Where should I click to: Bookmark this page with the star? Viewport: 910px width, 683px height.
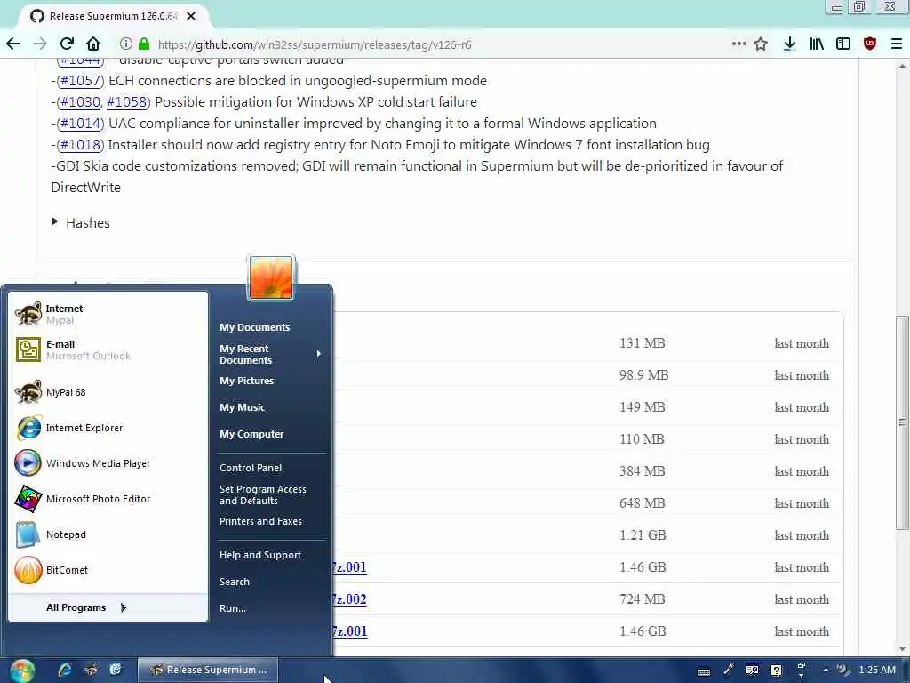click(x=761, y=44)
